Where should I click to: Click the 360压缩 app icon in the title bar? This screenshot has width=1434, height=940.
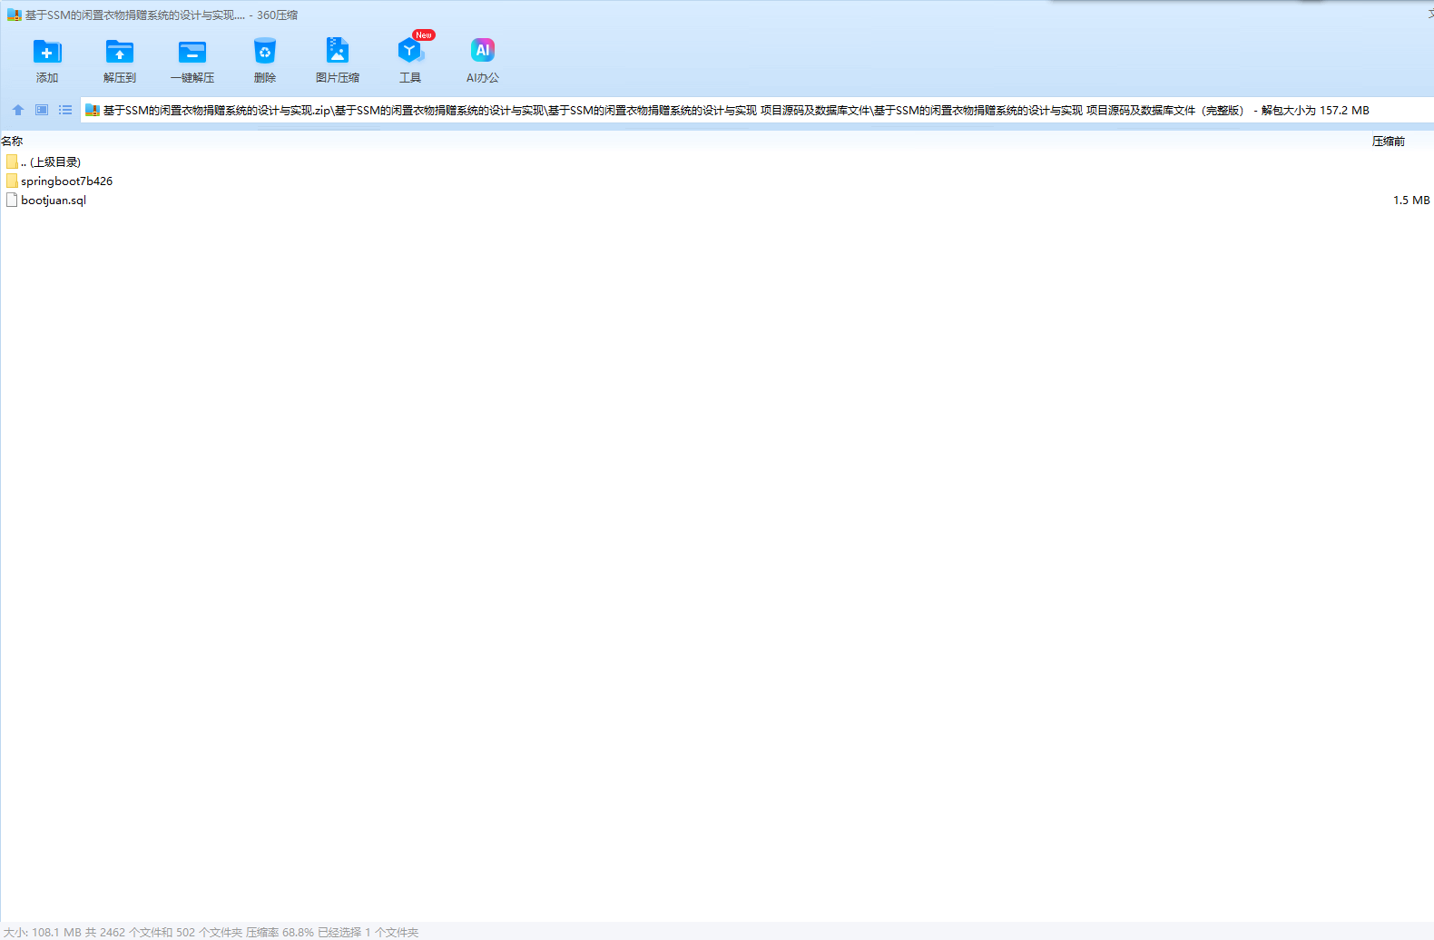coord(14,15)
